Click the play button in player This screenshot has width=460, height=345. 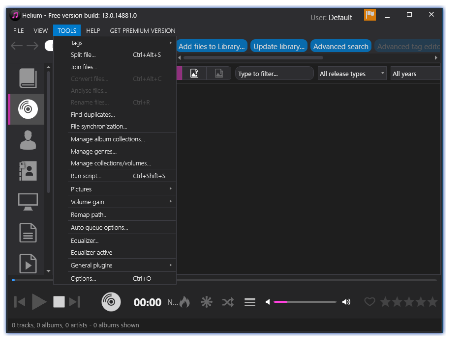(39, 302)
